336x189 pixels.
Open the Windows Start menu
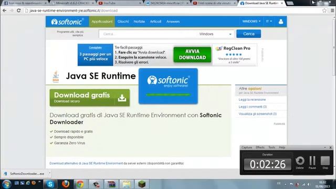6,184
